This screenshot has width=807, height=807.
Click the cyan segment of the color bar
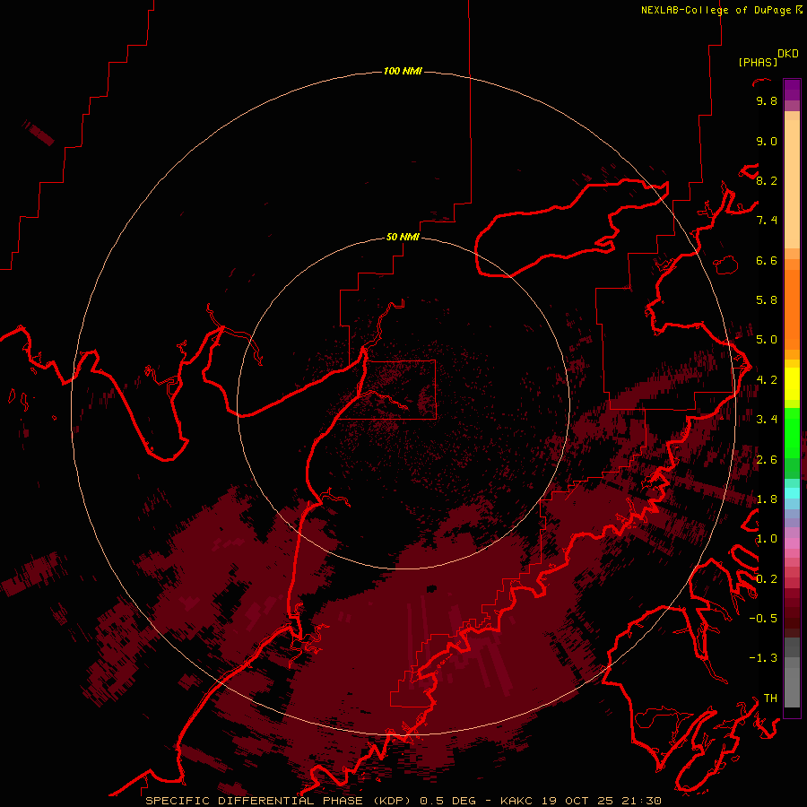[x=792, y=492]
